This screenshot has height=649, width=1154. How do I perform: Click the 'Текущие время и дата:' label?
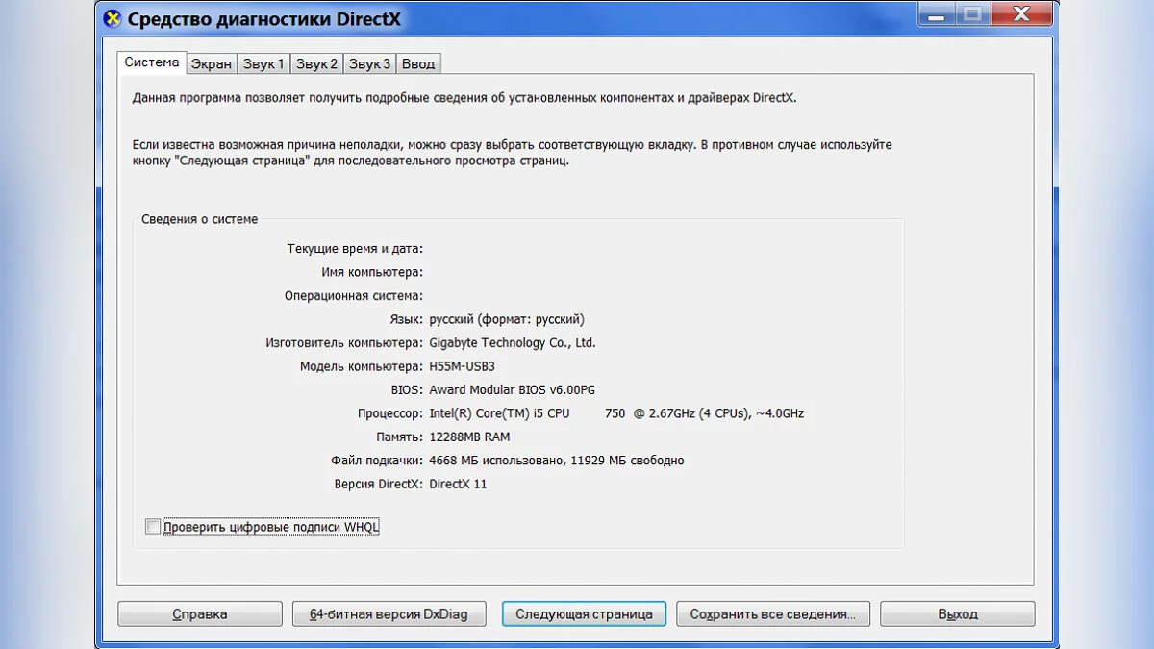pos(355,249)
